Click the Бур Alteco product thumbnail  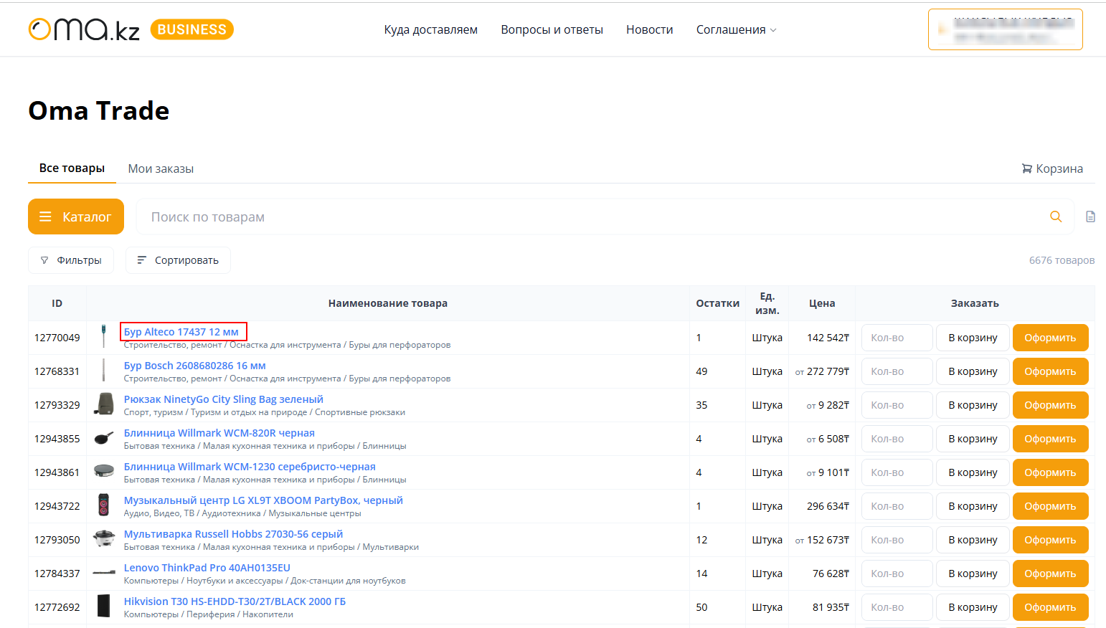point(104,337)
